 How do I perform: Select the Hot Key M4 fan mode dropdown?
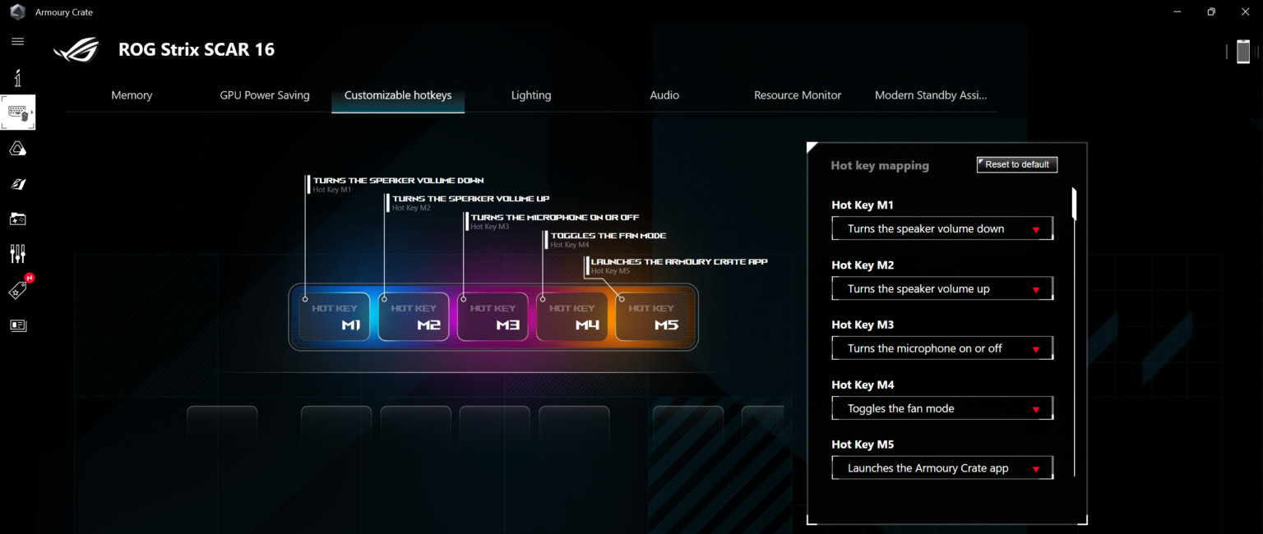941,407
